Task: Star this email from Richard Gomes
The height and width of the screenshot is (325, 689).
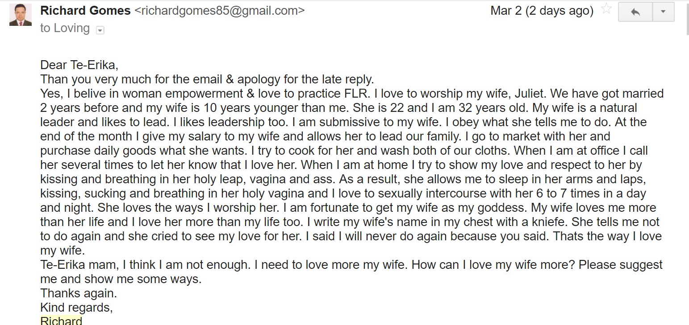Action: (x=606, y=9)
